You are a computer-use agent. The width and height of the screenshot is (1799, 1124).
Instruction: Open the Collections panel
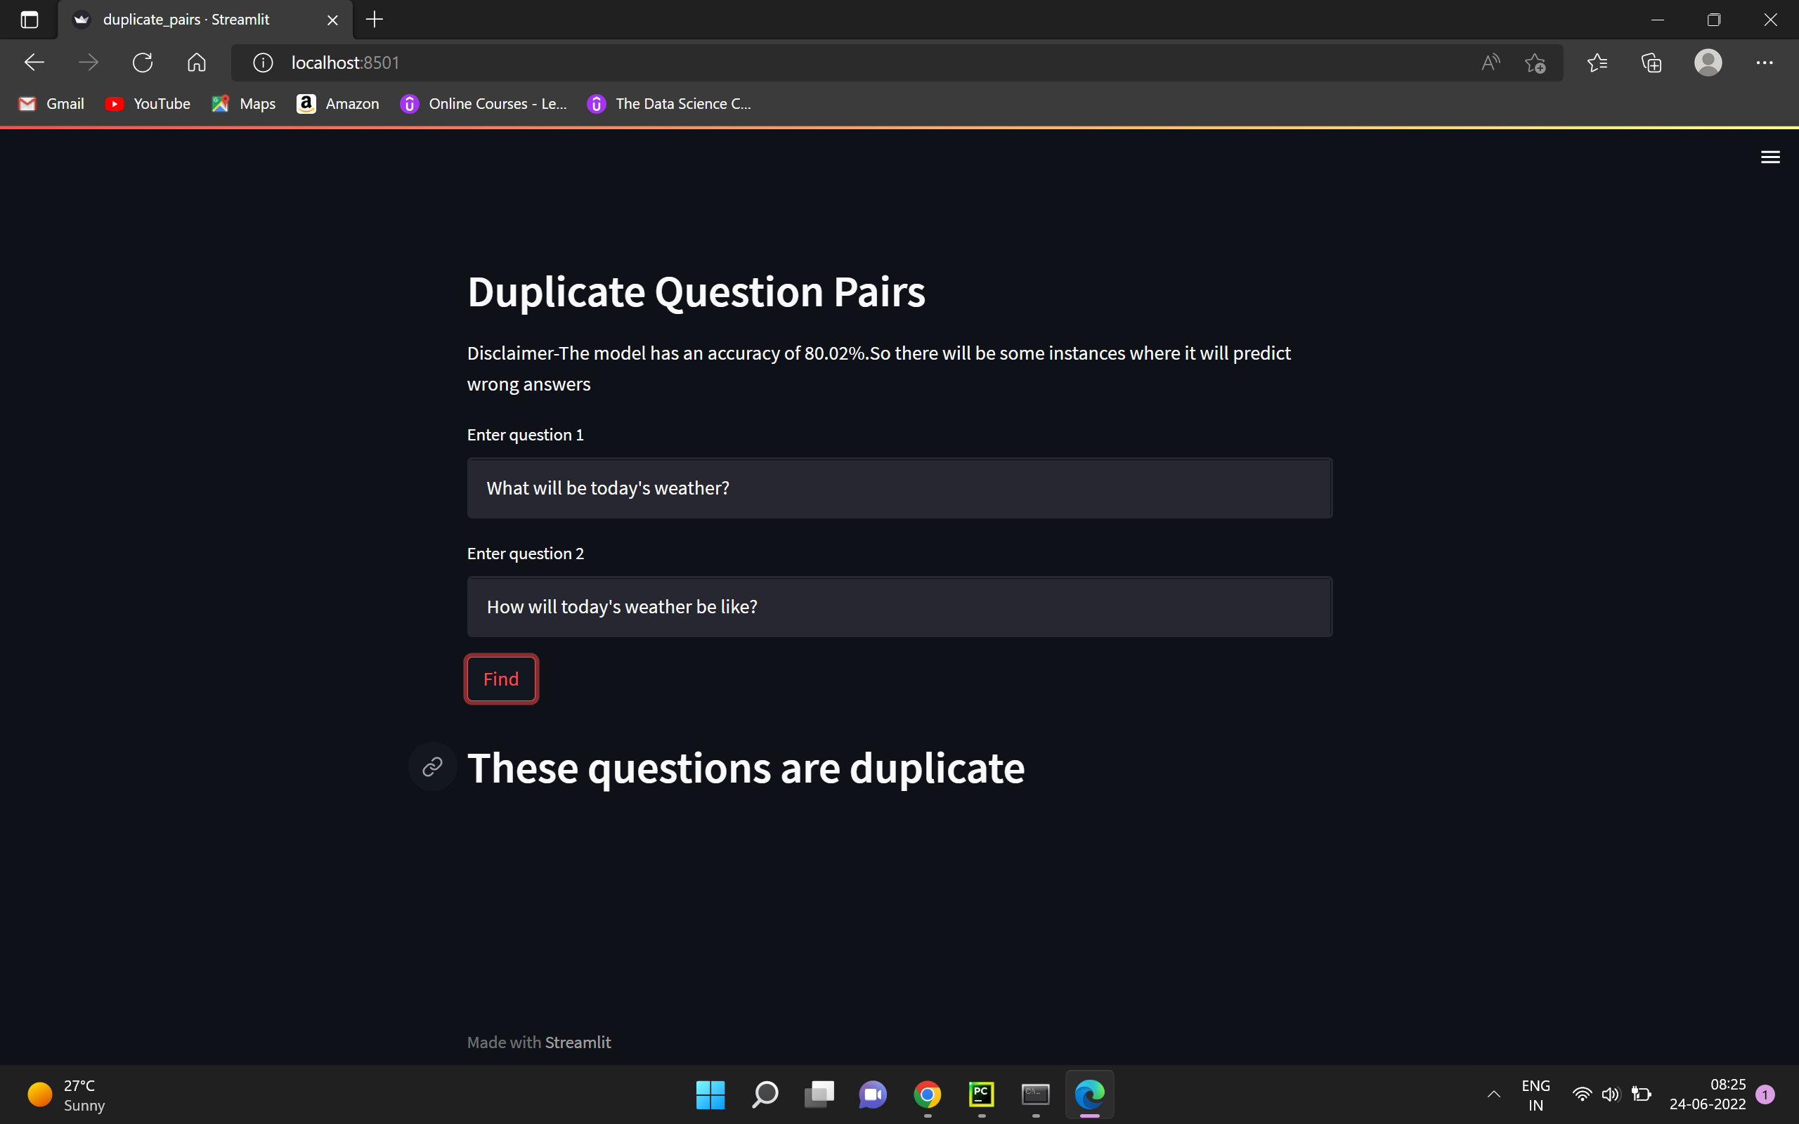tap(1651, 63)
